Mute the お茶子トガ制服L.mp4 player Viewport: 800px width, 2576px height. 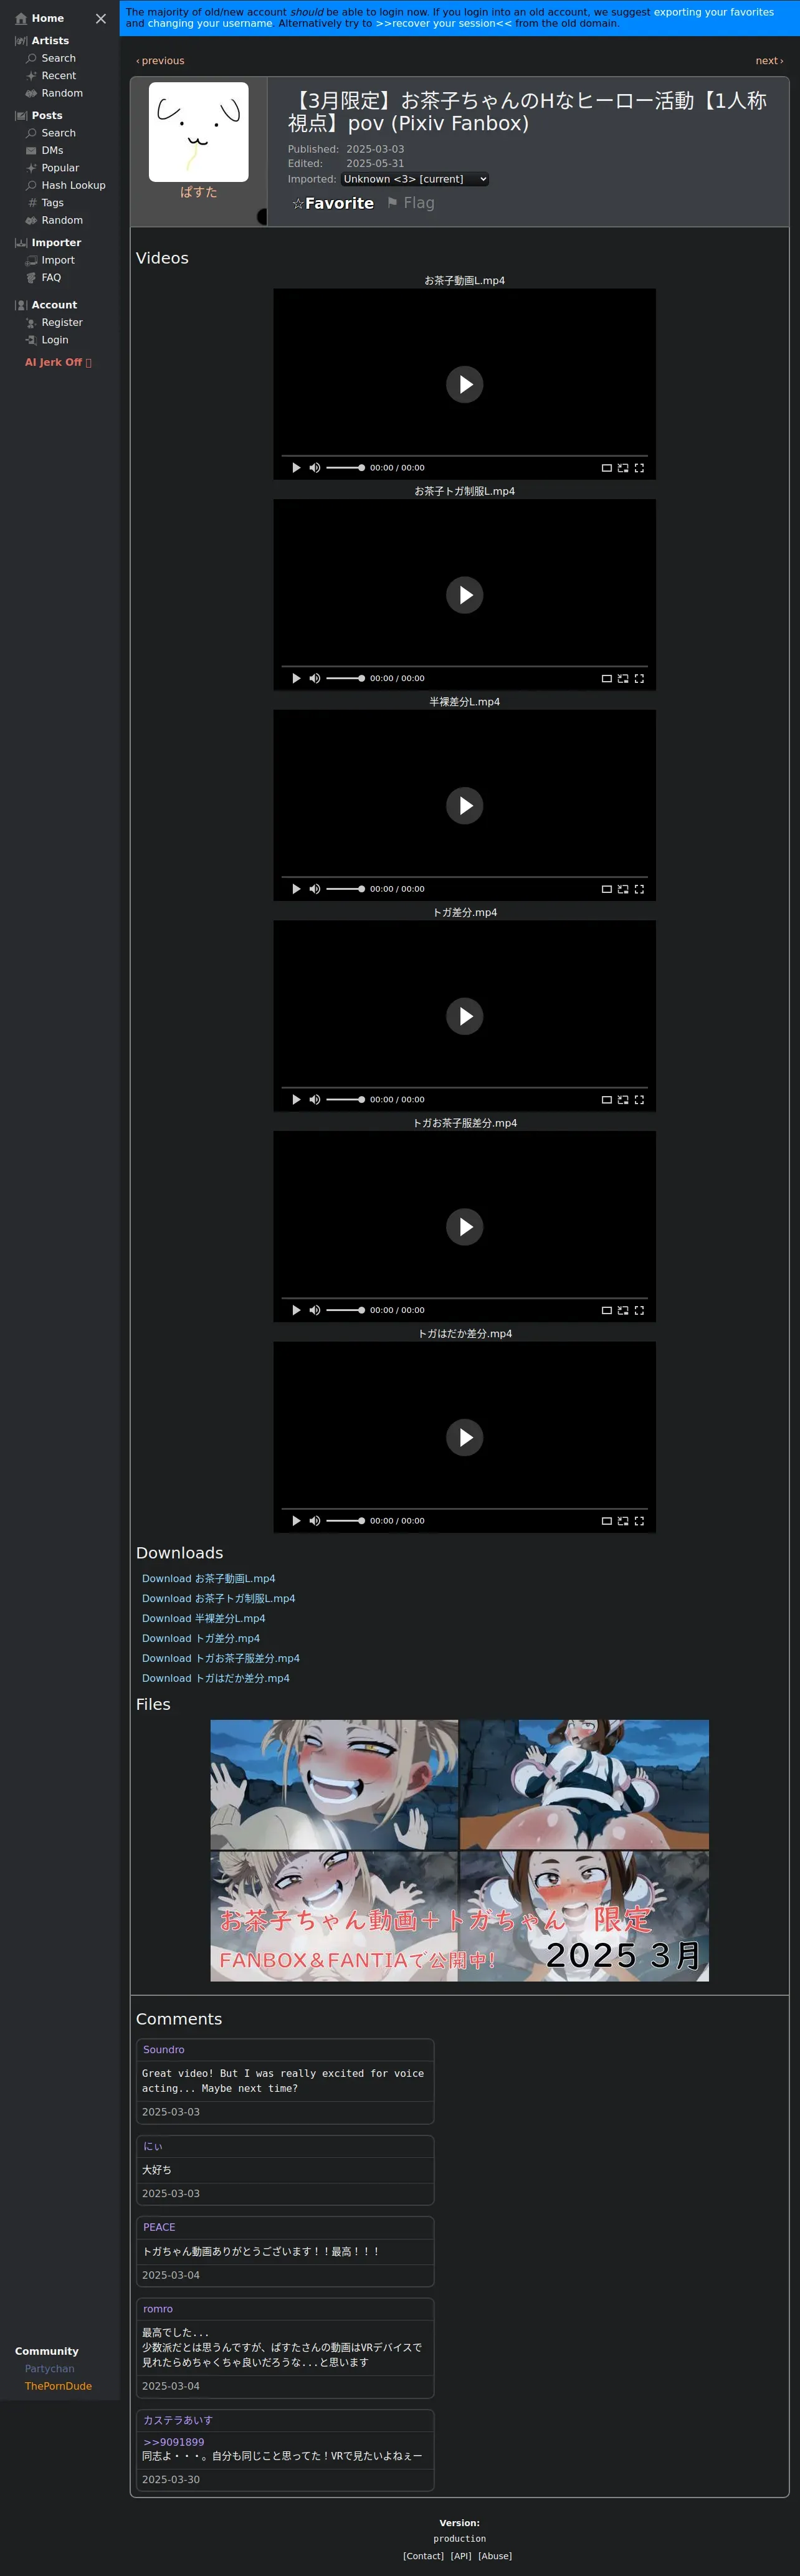(315, 678)
